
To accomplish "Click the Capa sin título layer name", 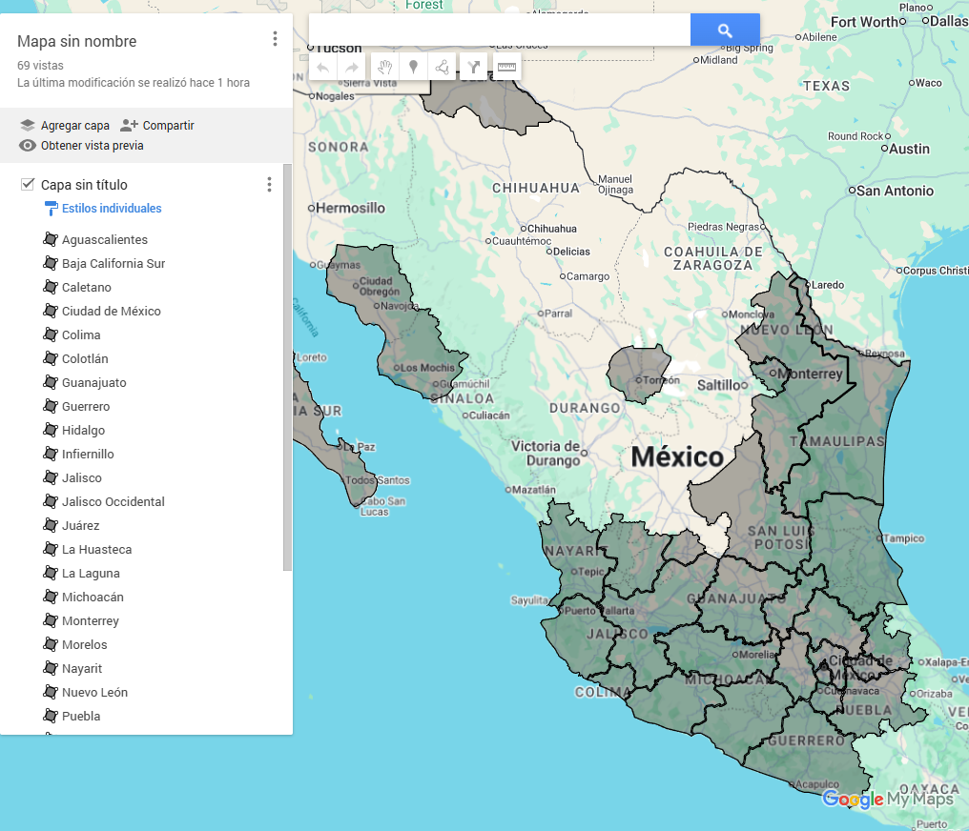I will click(x=84, y=185).
